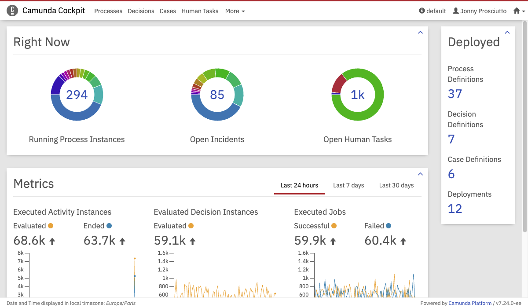This screenshot has width=528, height=308.
Task: Switch to the Last 7 days tab
Action: (348, 185)
